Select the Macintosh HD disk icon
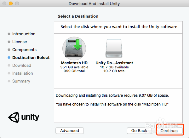Viewport: 189px width, 138px height. coord(74,49)
